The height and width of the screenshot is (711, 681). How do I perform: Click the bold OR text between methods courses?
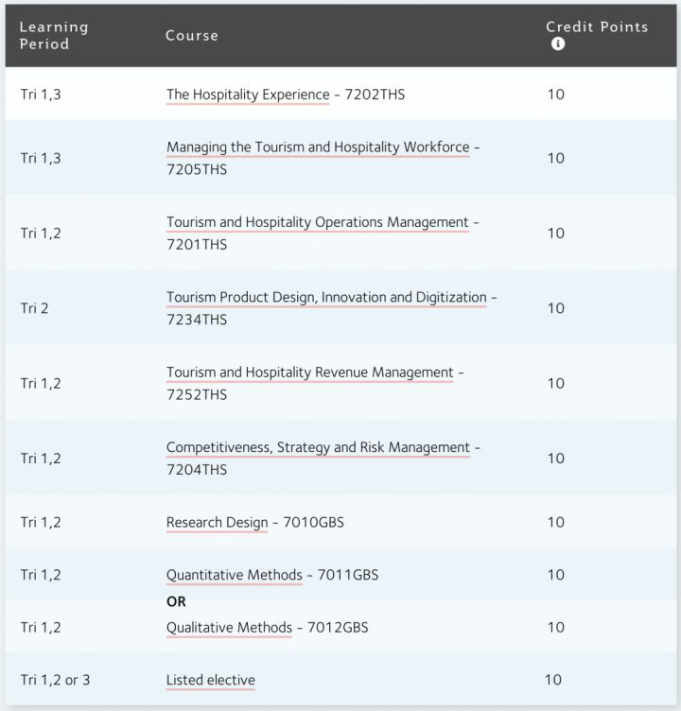point(176,601)
